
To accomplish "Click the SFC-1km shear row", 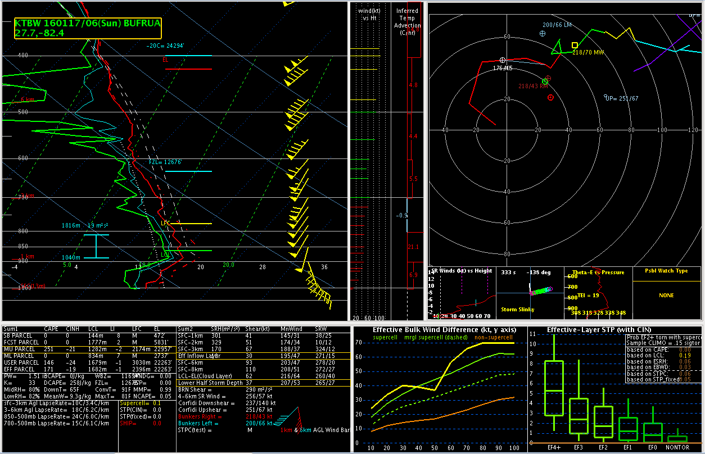I will [264, 335].
